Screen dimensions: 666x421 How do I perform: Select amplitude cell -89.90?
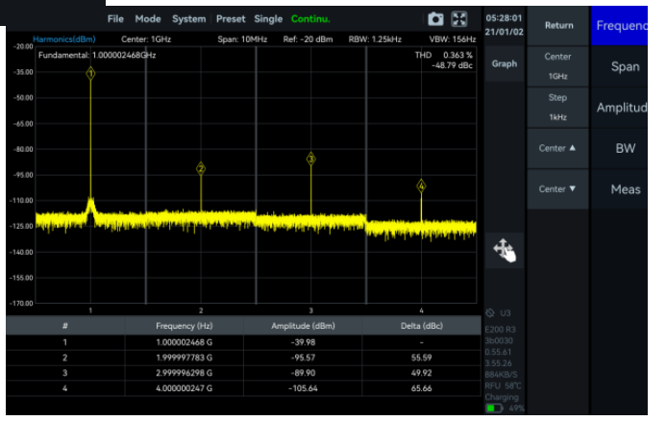click(303, 373)
